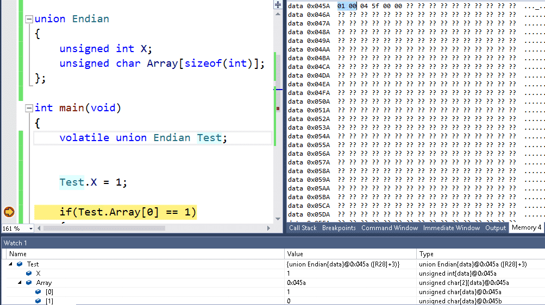Switch to the Immediate Window tab
545x305 pixels.
tap(451, 228)
